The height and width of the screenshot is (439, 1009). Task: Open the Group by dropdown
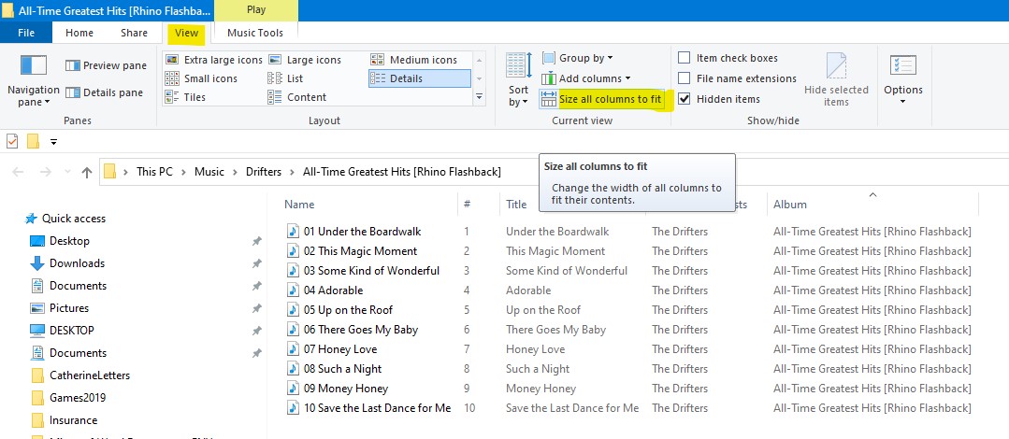tap(577, 58)
